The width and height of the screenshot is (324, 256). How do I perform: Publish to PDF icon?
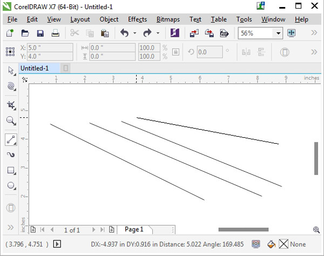pos(224,33)
